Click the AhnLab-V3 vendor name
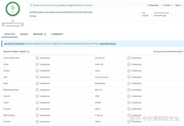The width and height of the screenshot is (184, 126). pos(100,58)
